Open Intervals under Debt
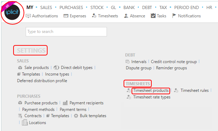Image resolution: width=218 pixels, height=131 pixels. pyautogui.click(x=139, y=62)
